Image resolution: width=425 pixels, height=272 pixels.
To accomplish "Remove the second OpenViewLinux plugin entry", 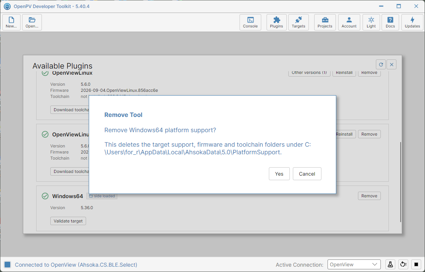I will (369, 134).
